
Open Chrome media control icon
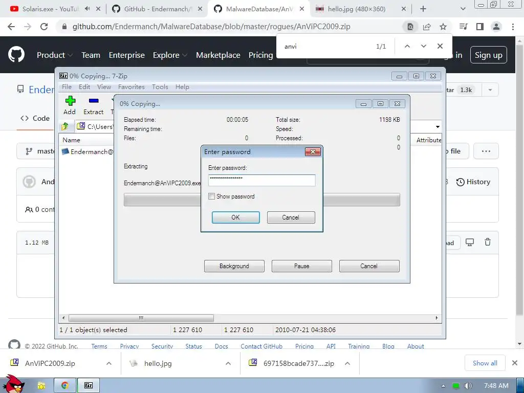tap(464, 27)
